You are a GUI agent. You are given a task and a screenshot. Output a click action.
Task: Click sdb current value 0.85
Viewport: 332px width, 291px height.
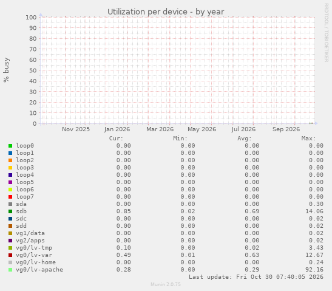click(x=124, y=211)
